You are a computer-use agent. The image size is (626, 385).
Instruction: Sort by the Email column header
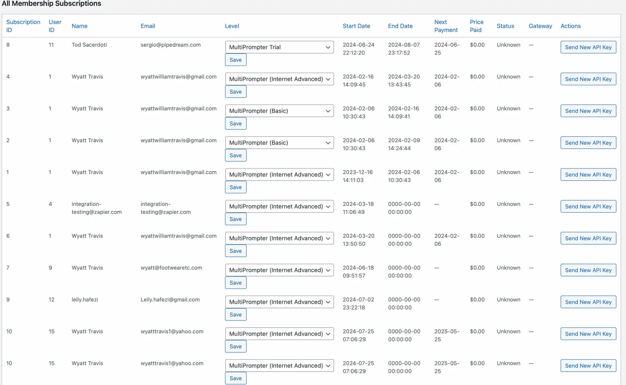point(148,26)
